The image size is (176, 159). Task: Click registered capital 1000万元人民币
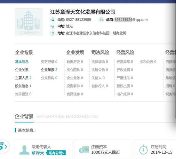click(x=105, y=153)
